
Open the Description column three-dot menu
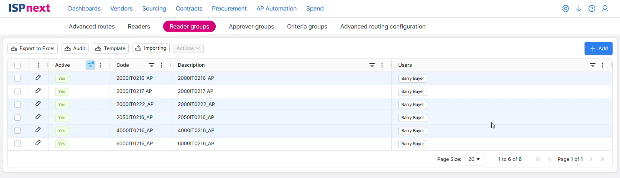[382, 65]
